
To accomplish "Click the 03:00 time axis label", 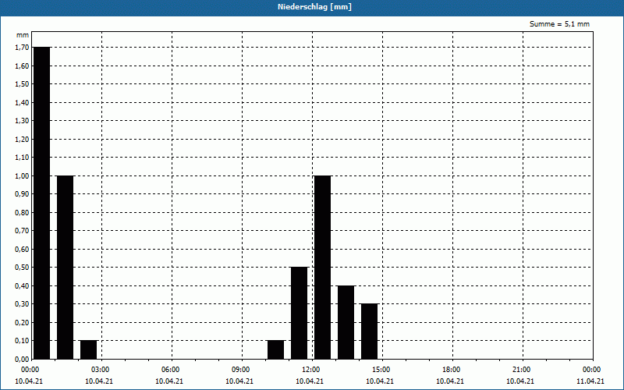I will [x=101, y=370].
